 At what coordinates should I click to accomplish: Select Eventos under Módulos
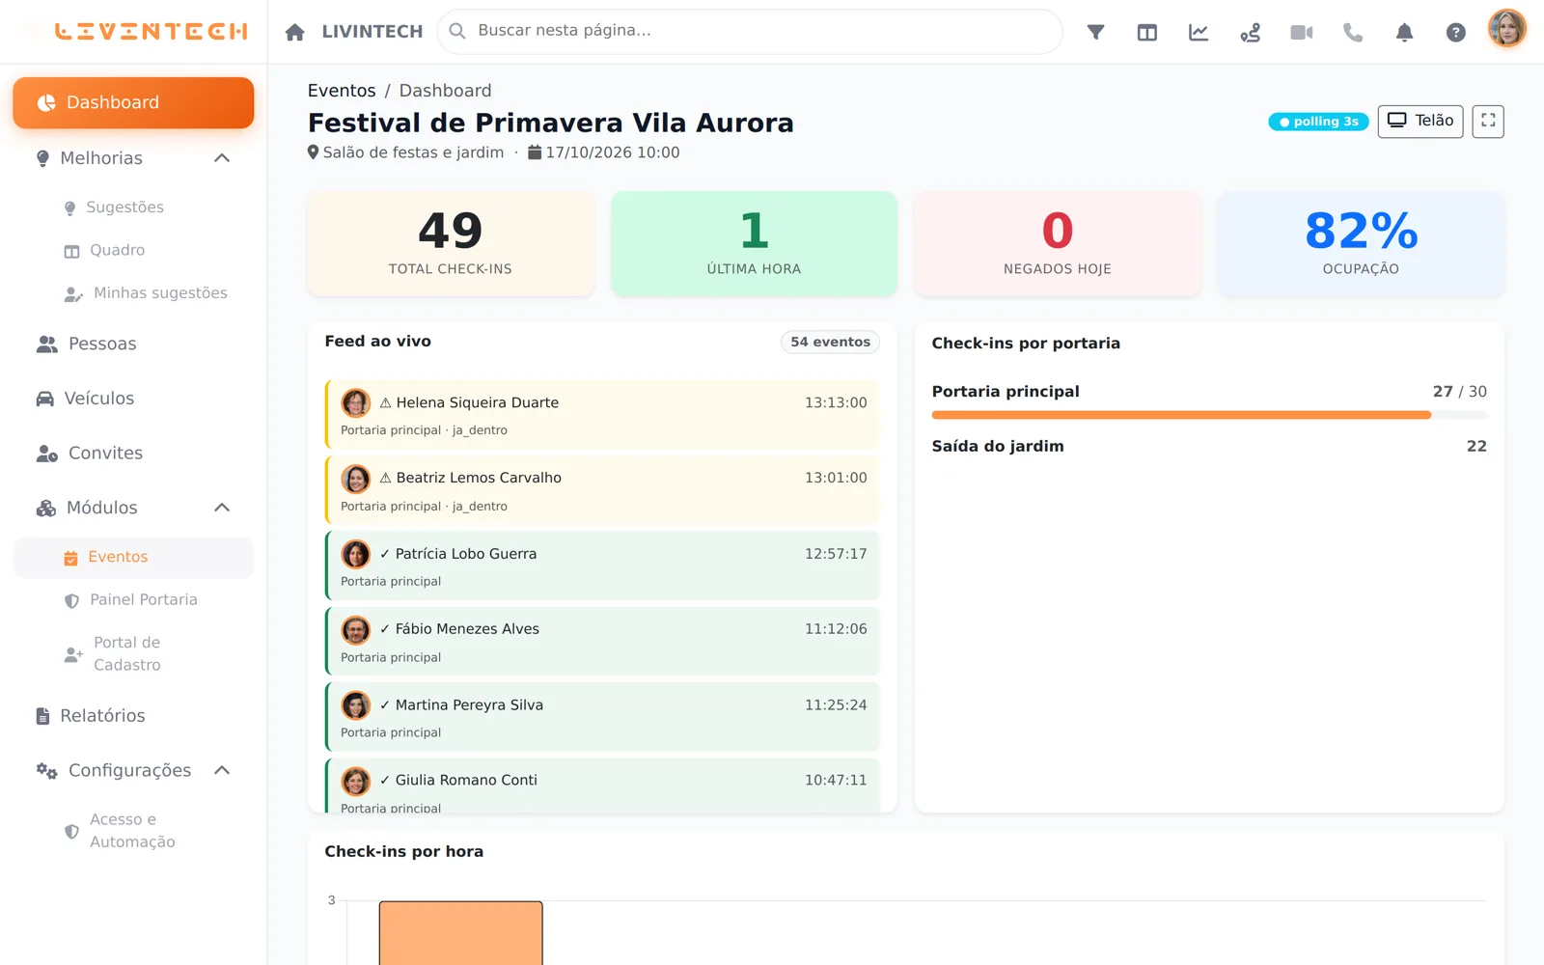point(134,557)
